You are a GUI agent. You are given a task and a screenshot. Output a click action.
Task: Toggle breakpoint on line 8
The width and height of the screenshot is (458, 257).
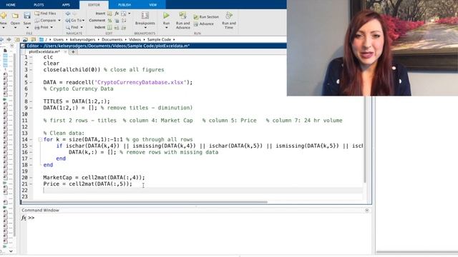31,101
